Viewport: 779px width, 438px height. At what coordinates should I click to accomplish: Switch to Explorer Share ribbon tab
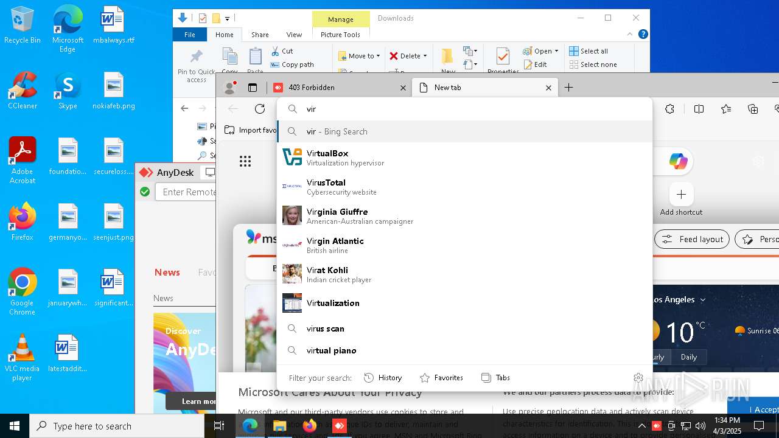[x=260, y=35]
